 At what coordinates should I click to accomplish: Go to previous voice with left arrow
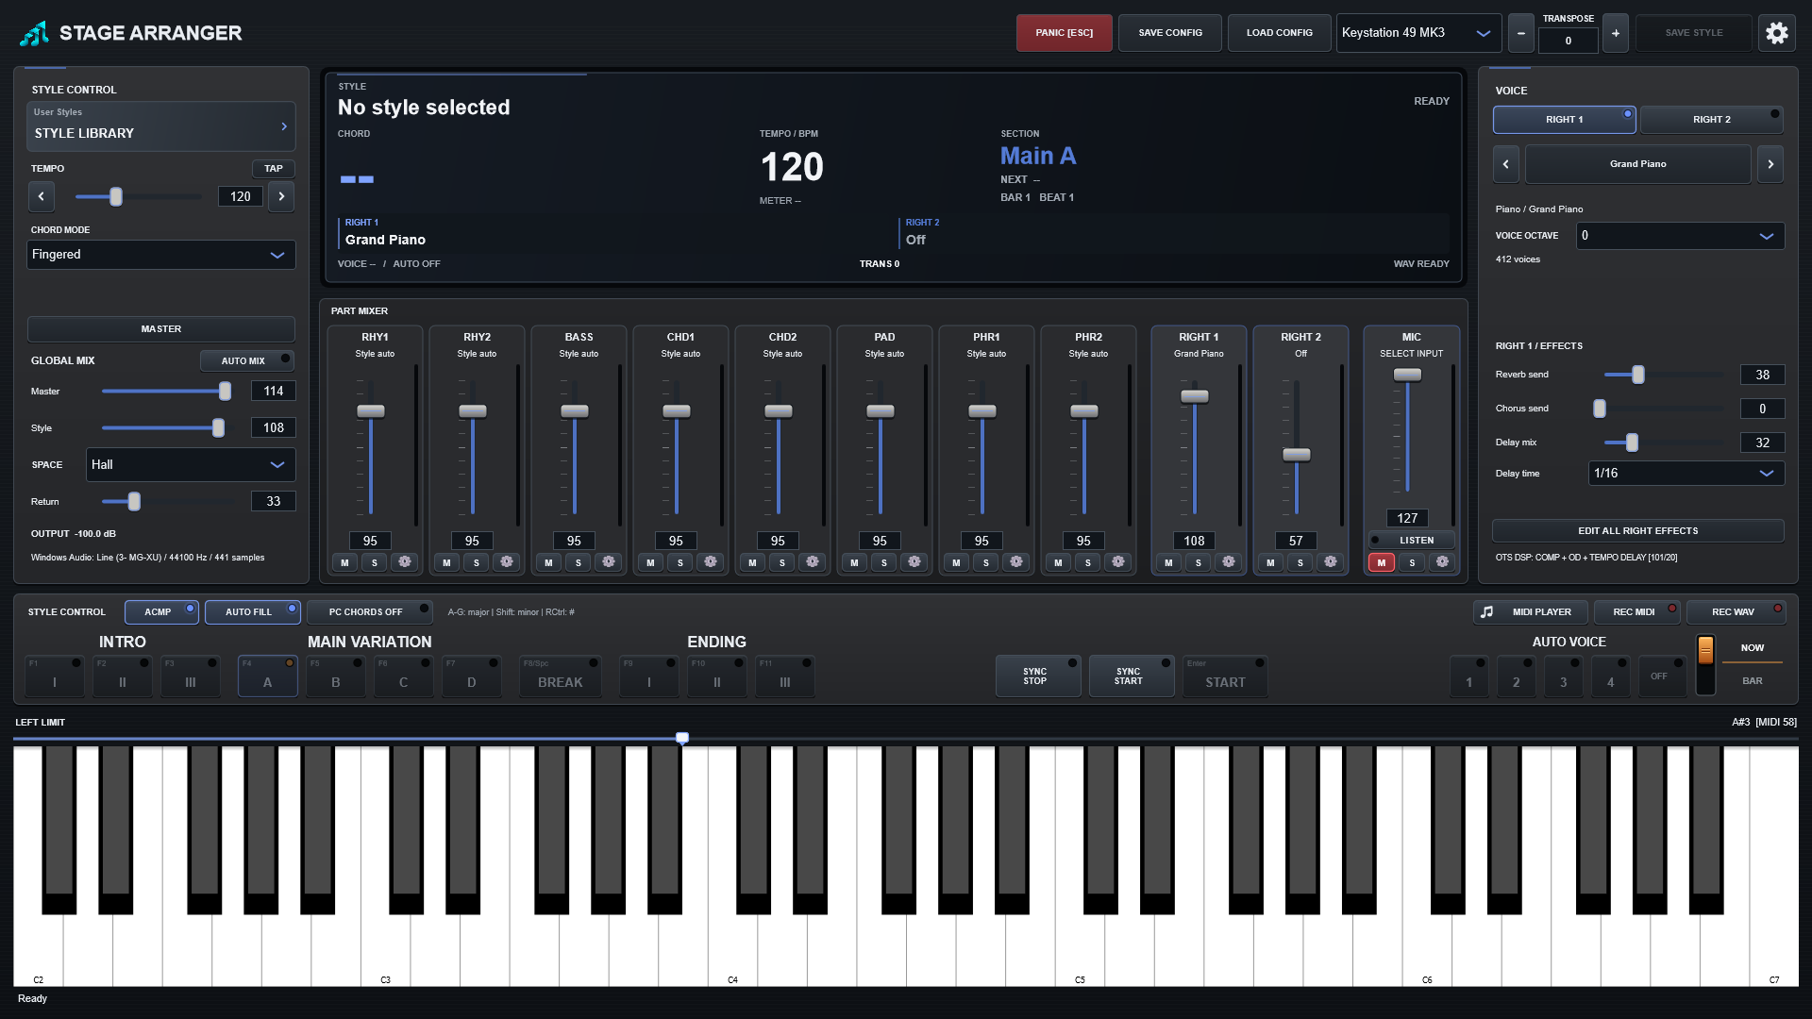pyautogui.click(x=1506, y=164)
